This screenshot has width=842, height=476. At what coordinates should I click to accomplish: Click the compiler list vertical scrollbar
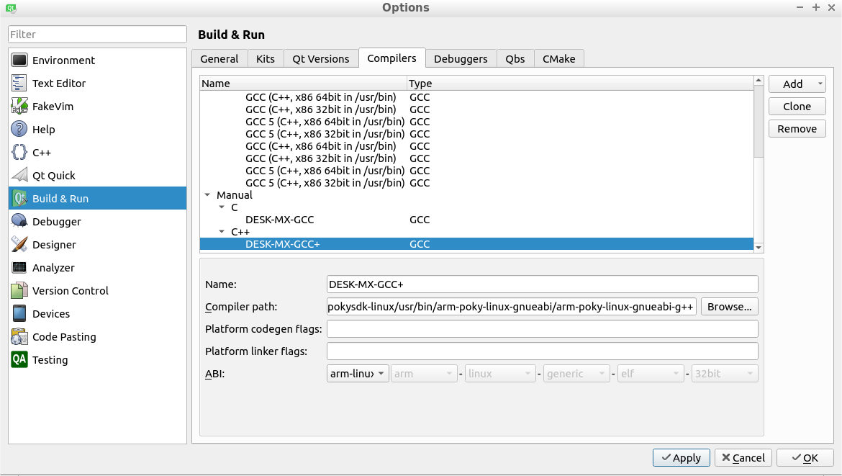click(759, 122)
